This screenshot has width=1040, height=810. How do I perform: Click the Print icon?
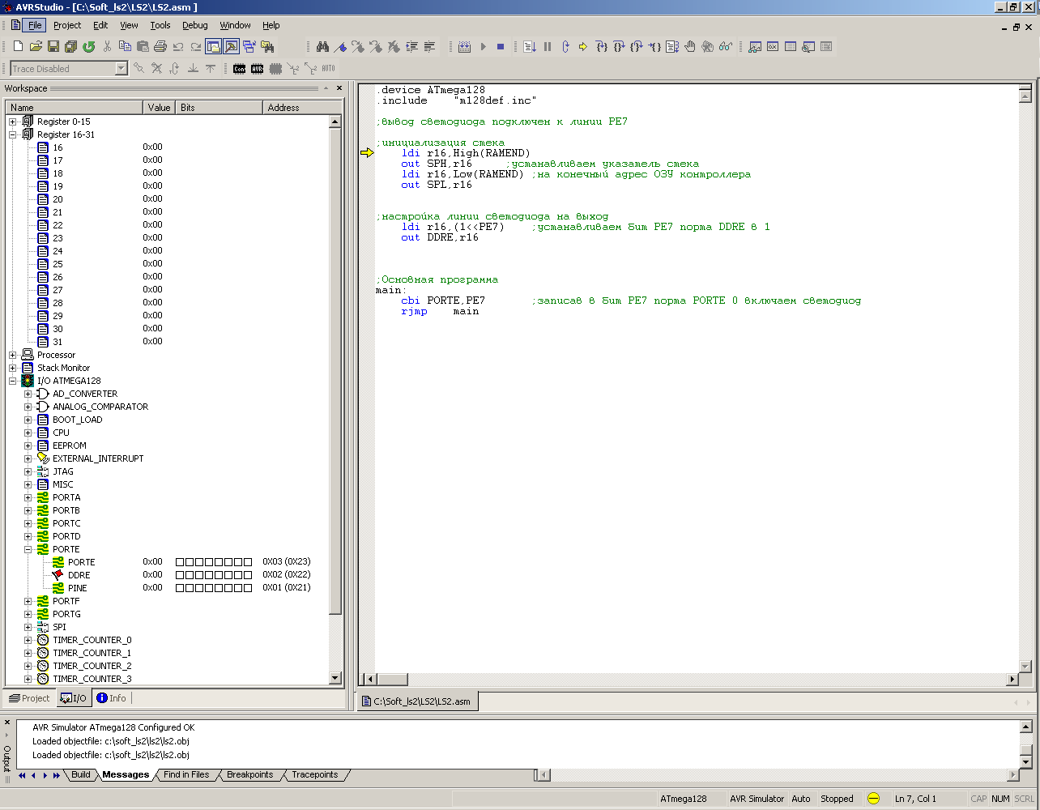click(160, 46)
